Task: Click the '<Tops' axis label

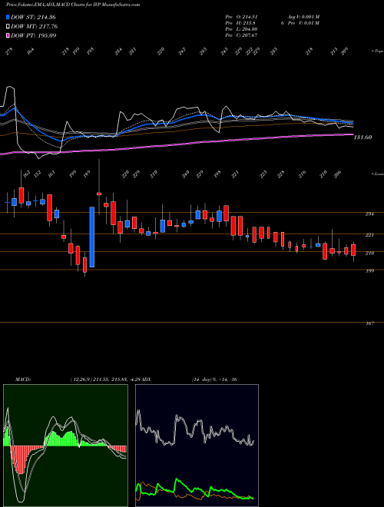Action: click(377, 51)
